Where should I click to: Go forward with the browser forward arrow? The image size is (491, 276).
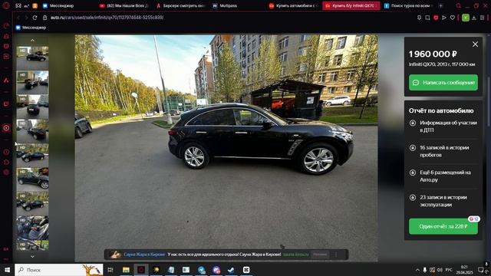[x=26, y=18]
